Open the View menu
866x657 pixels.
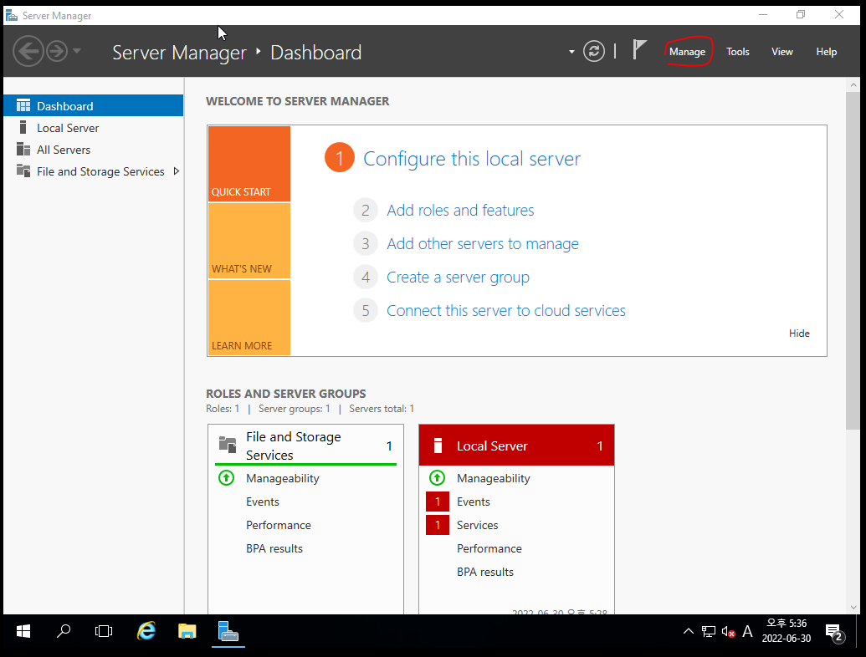click(782, 52)
